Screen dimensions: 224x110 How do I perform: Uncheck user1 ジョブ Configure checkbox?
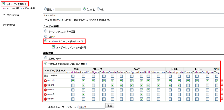pyautogui.click(x=132, y=85)
